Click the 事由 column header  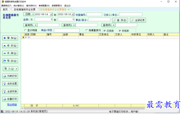pos(89,35)
